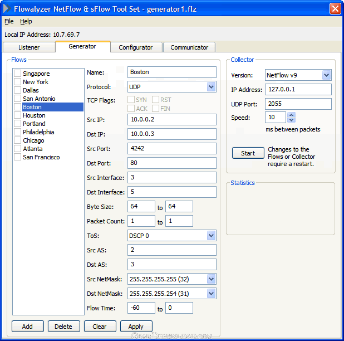Click the Byte Size maximum field
Viewport: 344px width, 341px height.
(x=179, y=206)
